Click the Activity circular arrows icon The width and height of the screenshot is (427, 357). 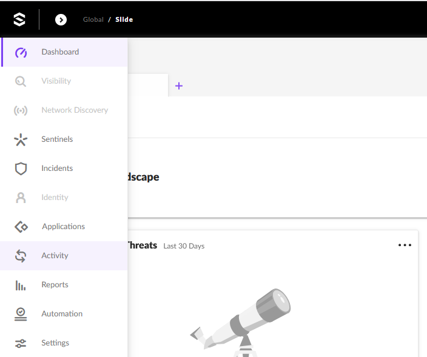(21, 256)
